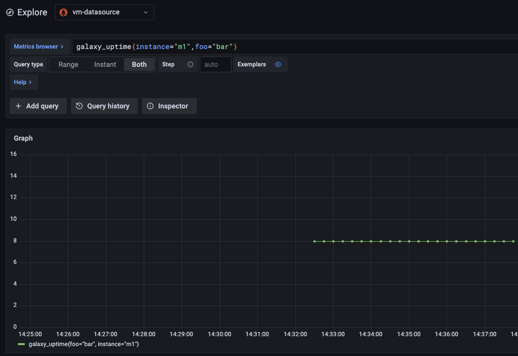Click the Step auto input field

(216, 64)
